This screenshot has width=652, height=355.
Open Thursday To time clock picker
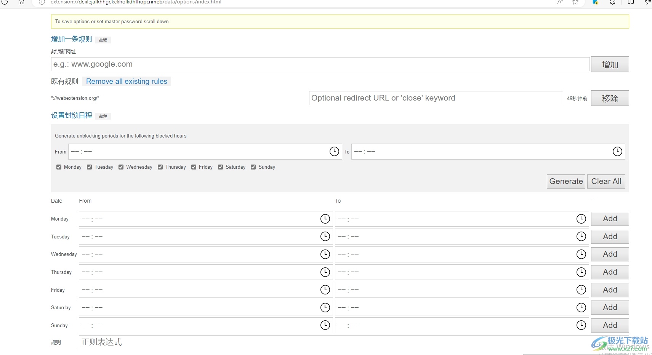[581, 272]
